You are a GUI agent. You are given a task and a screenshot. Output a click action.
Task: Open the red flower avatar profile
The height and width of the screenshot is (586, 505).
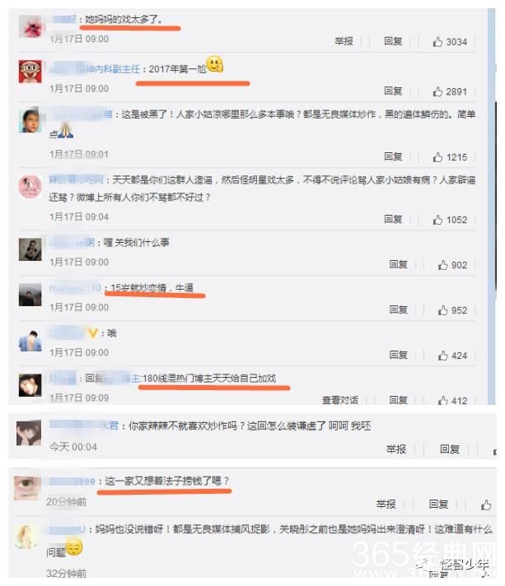click(x=30, y=26)
